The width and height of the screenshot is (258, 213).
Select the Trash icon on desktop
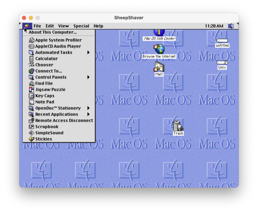point(178,125)
